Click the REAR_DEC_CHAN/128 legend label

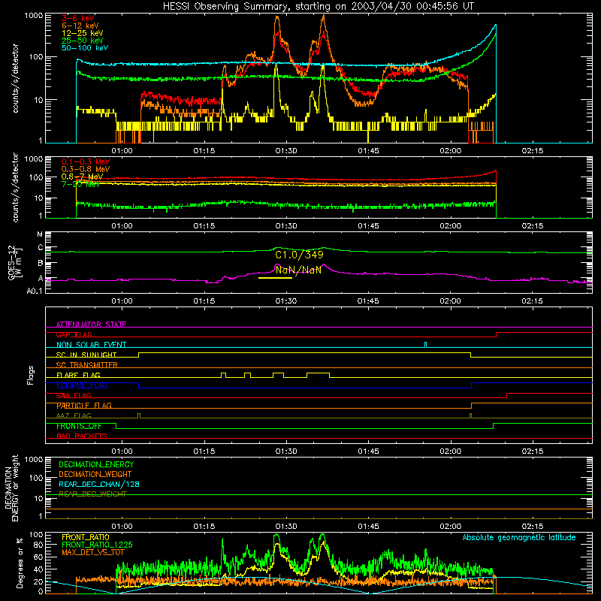[99, 484]
